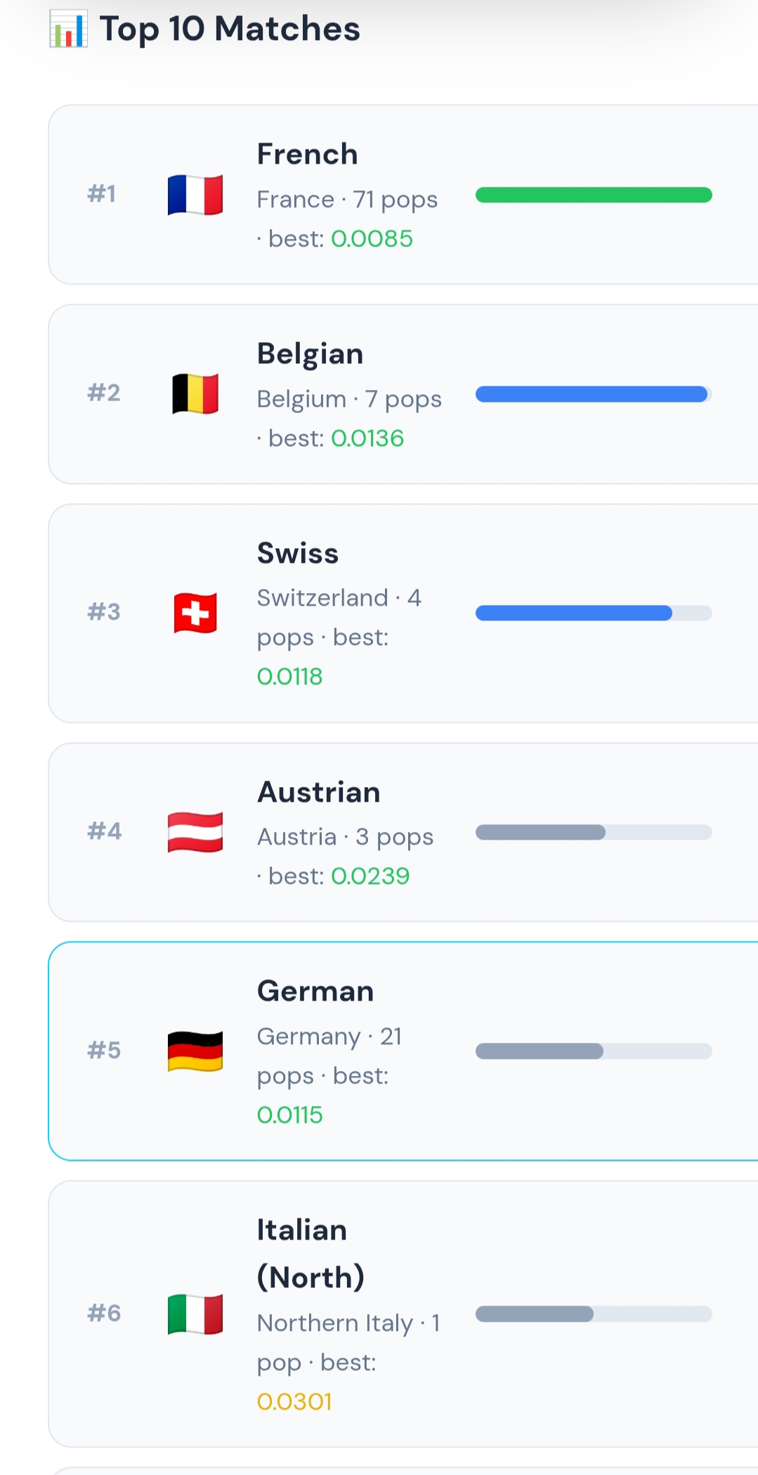Click the Austria flag icon
758x1475 pixels.
[195, 832]
